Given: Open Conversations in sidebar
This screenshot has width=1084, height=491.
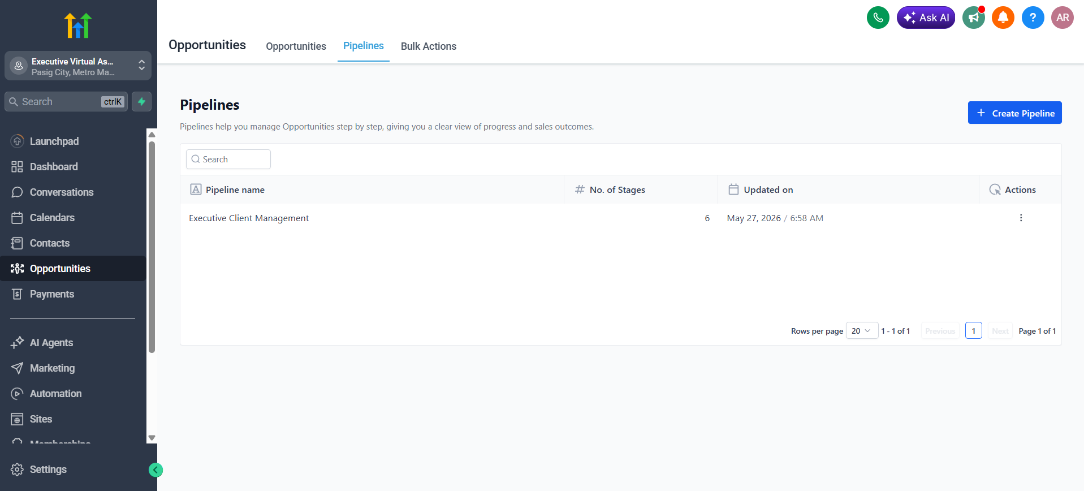Looking at the screenshot, I should coord(73,192).
